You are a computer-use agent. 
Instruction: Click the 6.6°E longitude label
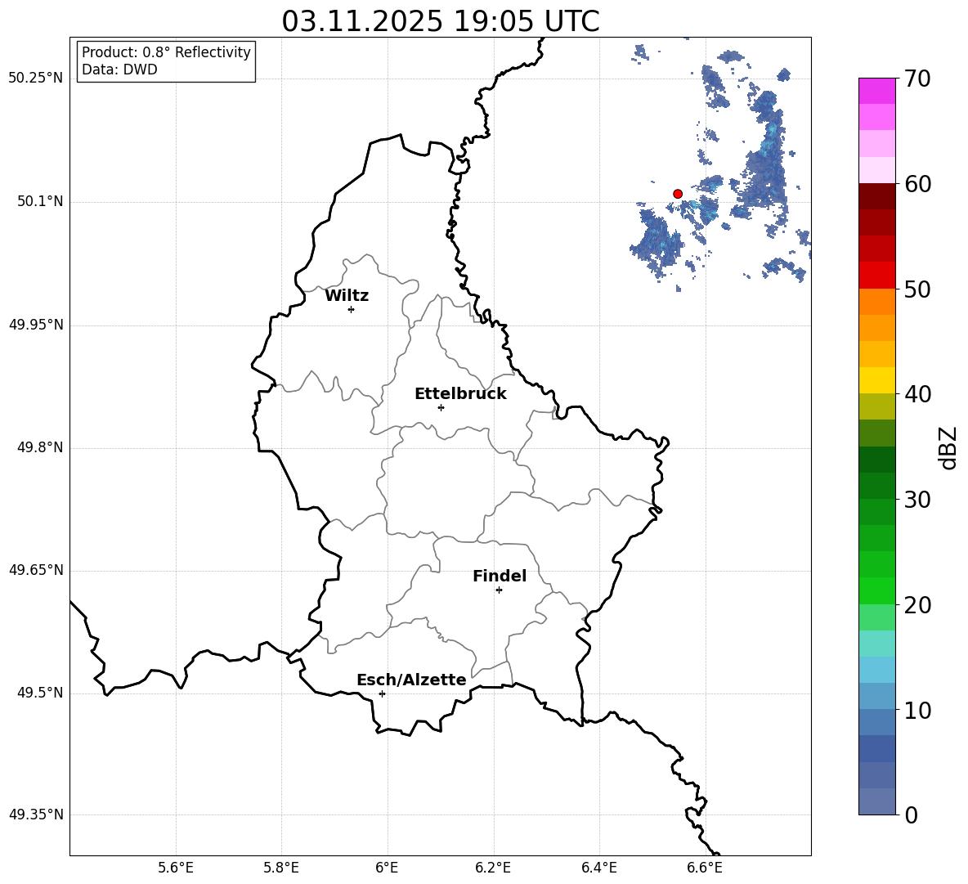705,868
